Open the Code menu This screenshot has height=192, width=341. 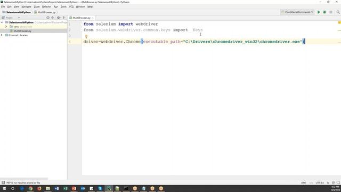point(37,7)
